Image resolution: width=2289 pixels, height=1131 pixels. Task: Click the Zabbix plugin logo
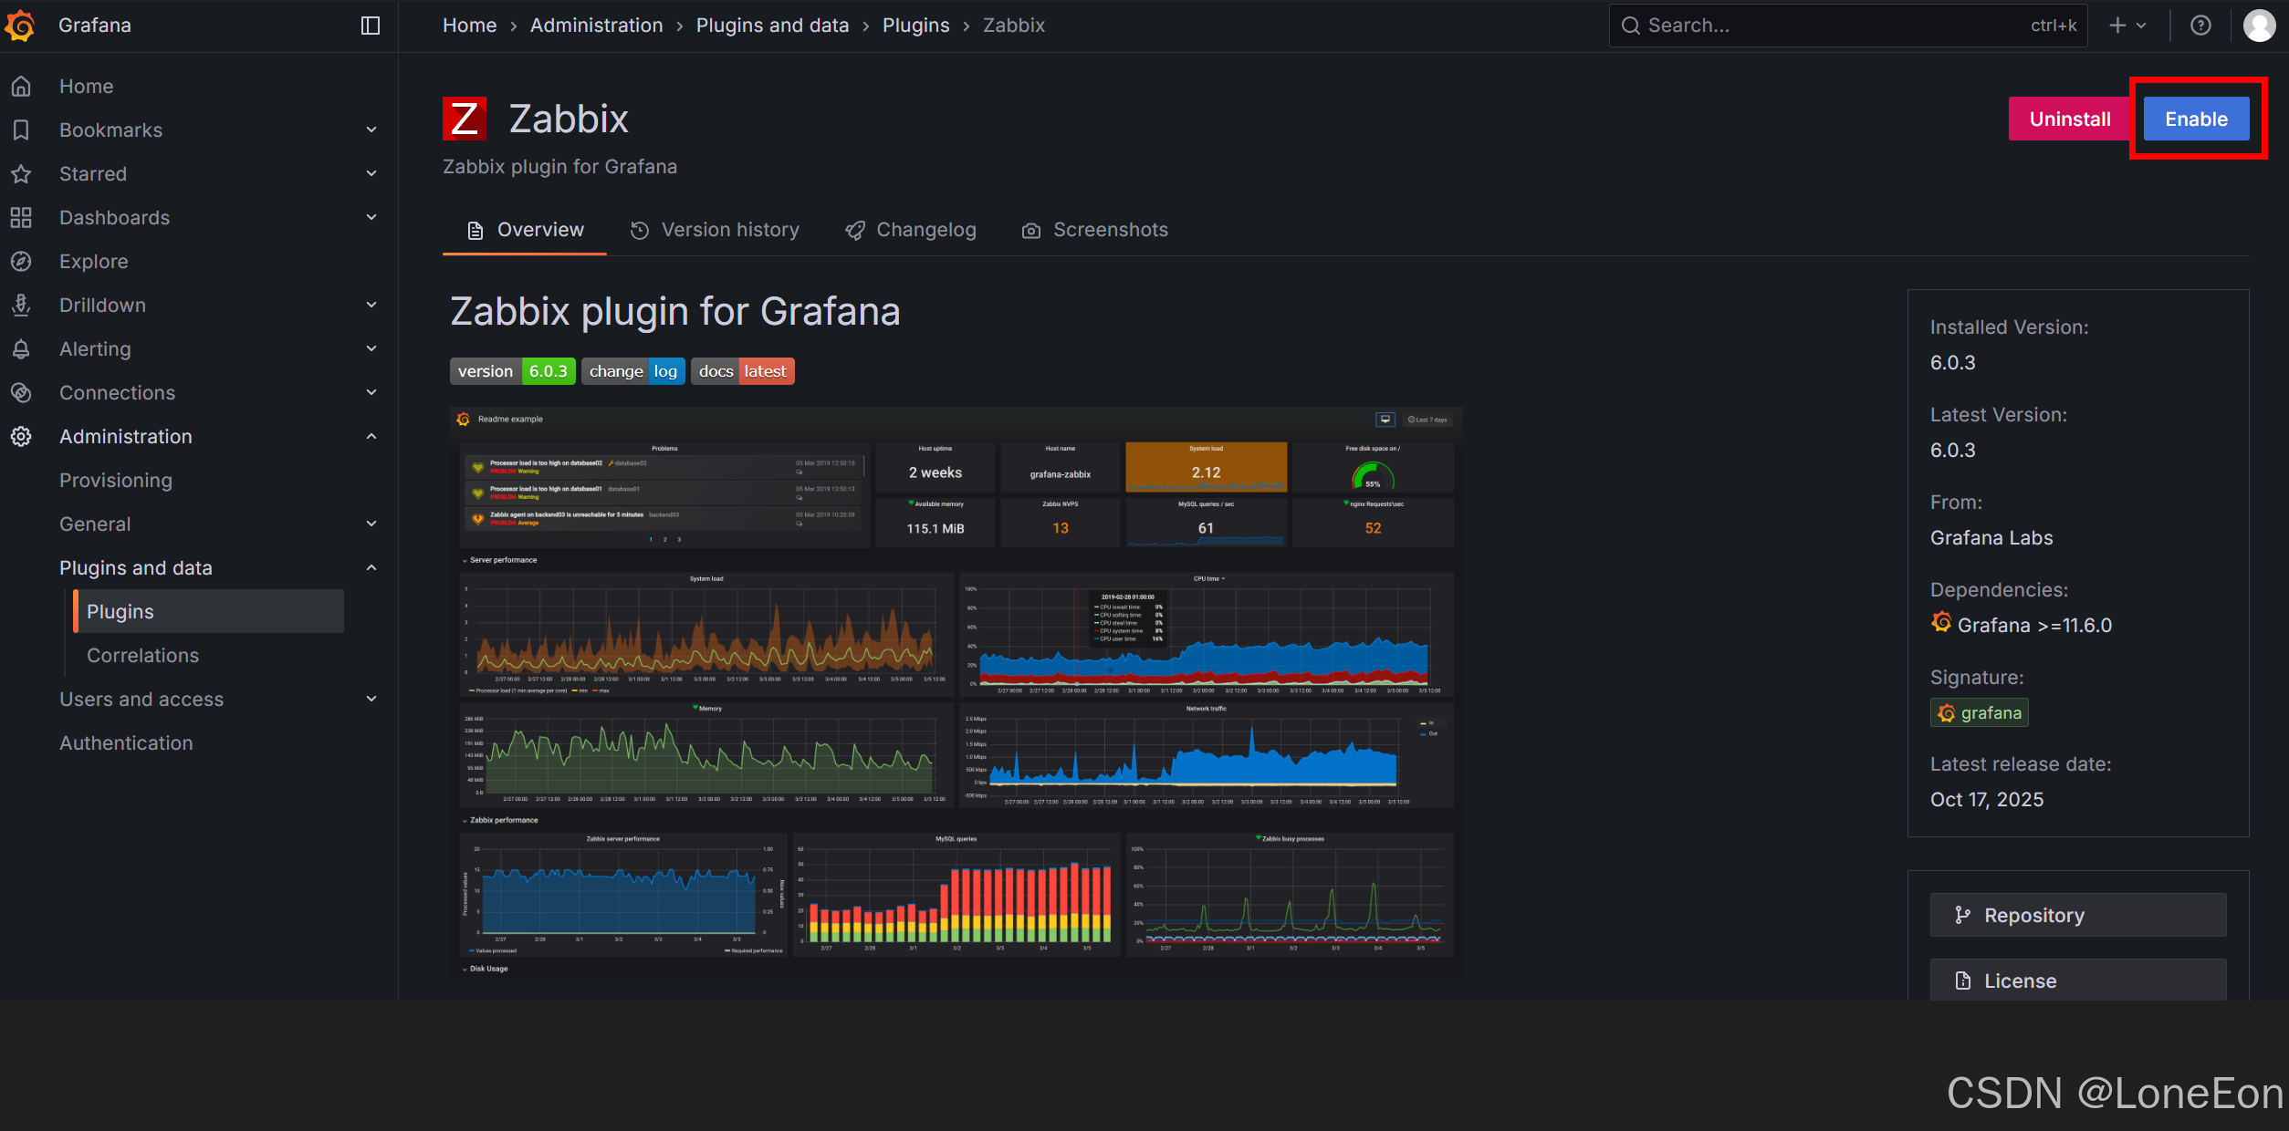pyautogui.click(x=465, y=118)
